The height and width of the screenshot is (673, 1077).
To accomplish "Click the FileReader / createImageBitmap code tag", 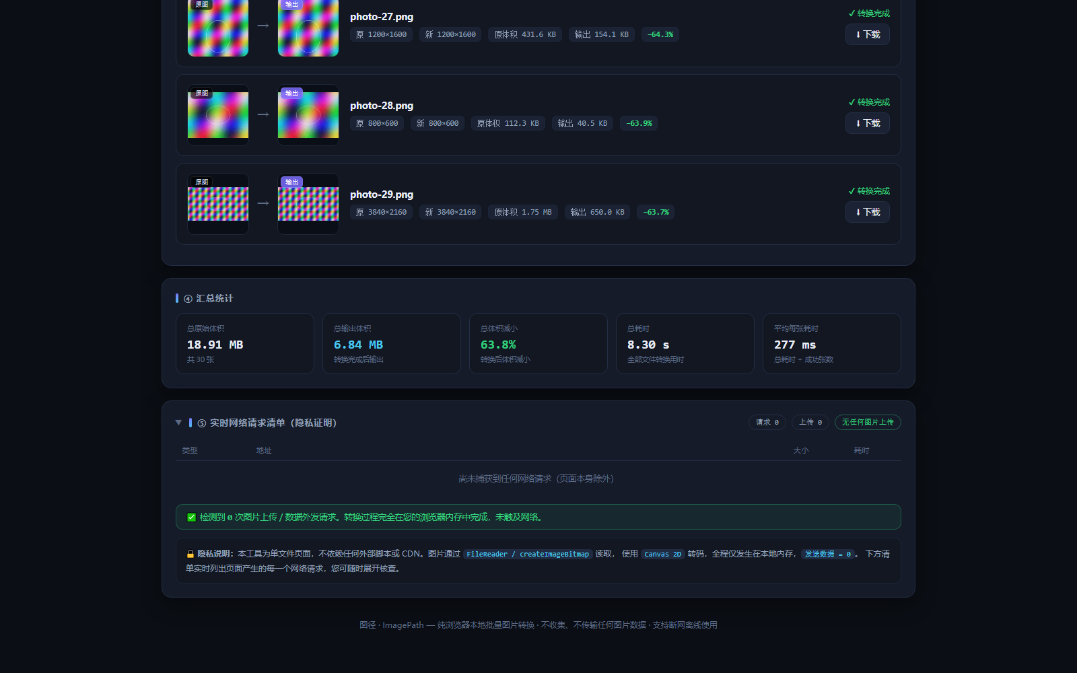I will (528, 554).
